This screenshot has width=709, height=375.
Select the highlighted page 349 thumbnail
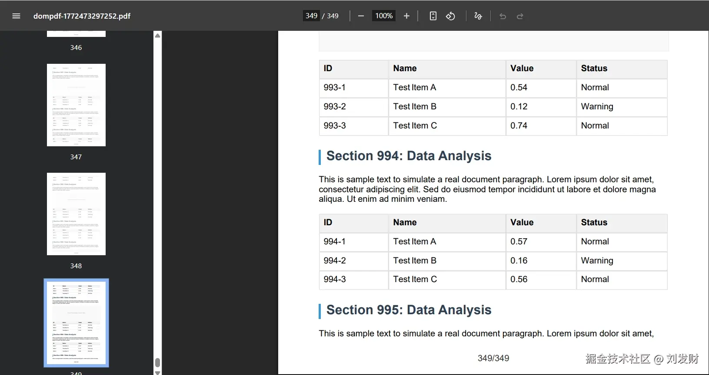click(76, 323)
